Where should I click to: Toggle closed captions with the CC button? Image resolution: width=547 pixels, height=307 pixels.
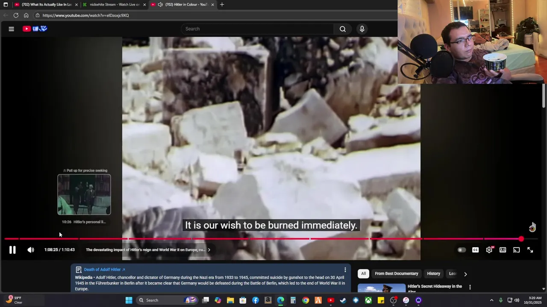(x=475, y=250)
